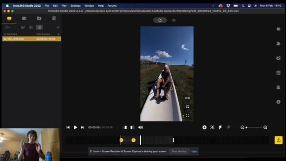Image resolution: width=286 pixels, height=161 pixels.
Task: Zoom in the timeline
Action: [265, 127]
